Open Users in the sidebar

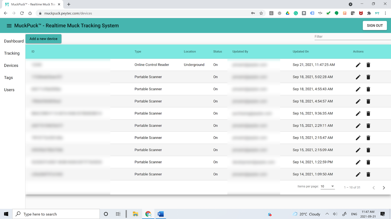pyautogui.click(x=9, y=90)
